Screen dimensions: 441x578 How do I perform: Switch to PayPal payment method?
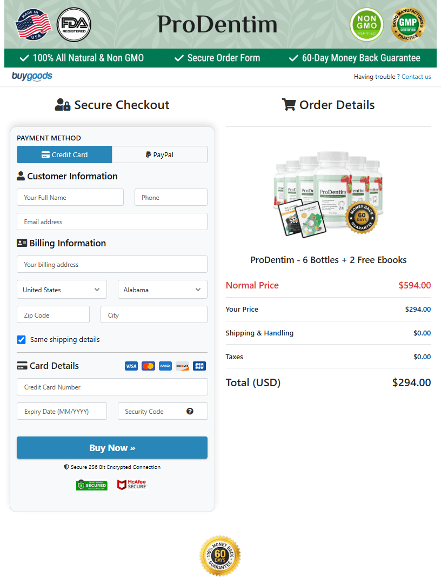159,154
